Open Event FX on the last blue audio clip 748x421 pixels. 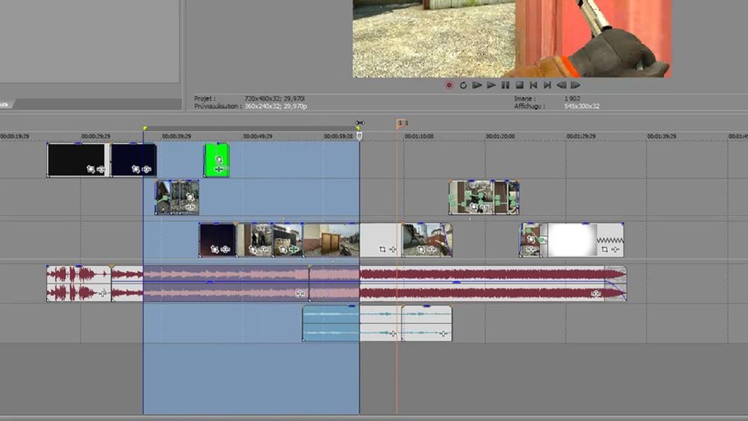[443, 334]
